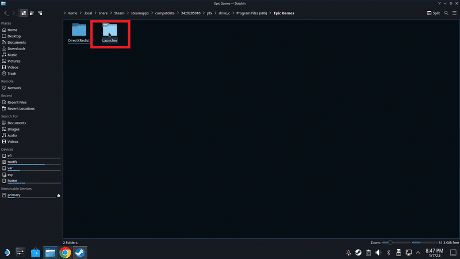
Task: Show hidden tray icons arrow
Action: (418, 253)
